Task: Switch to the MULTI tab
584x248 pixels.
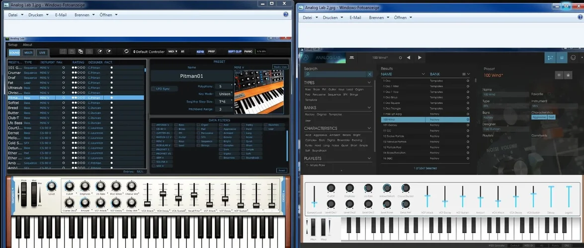Action: [x=29, y=53]
